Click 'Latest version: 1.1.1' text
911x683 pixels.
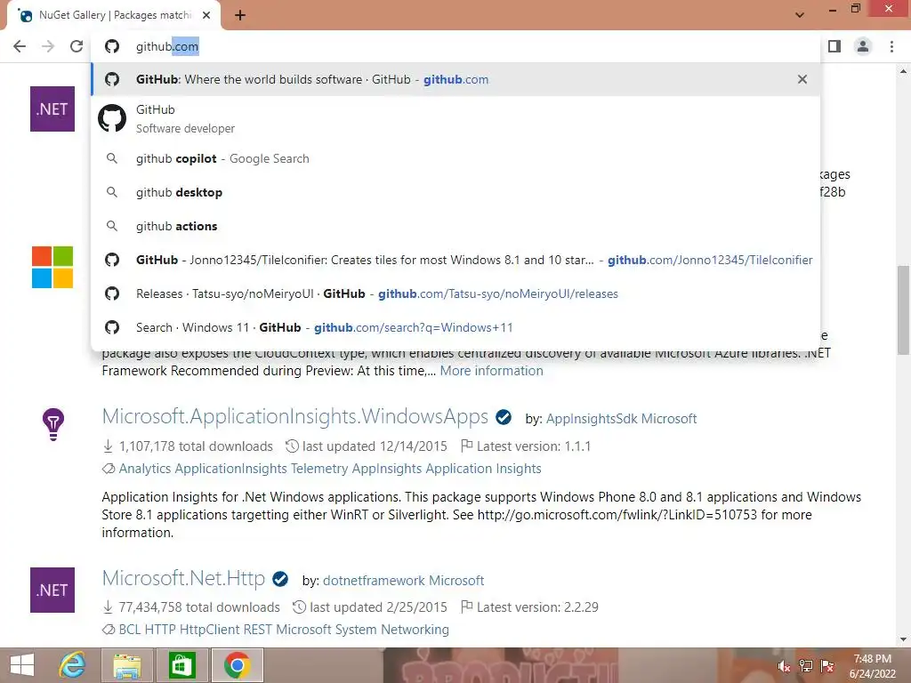click(x=534, y=446)
